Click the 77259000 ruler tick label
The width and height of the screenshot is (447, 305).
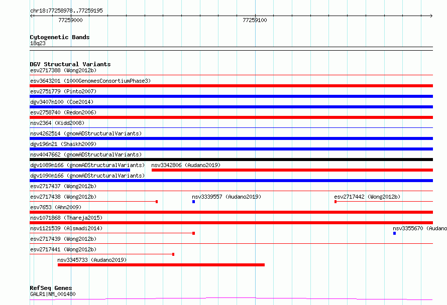pyautogui.click(x=70, y=20)
